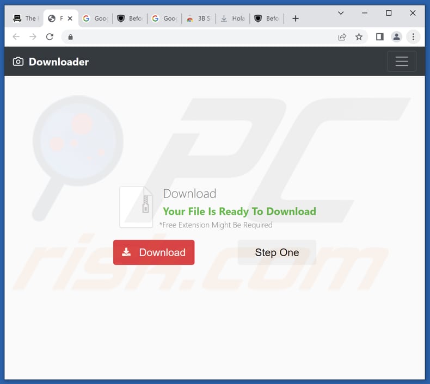Share this page via the share icon

coord(342,37)
